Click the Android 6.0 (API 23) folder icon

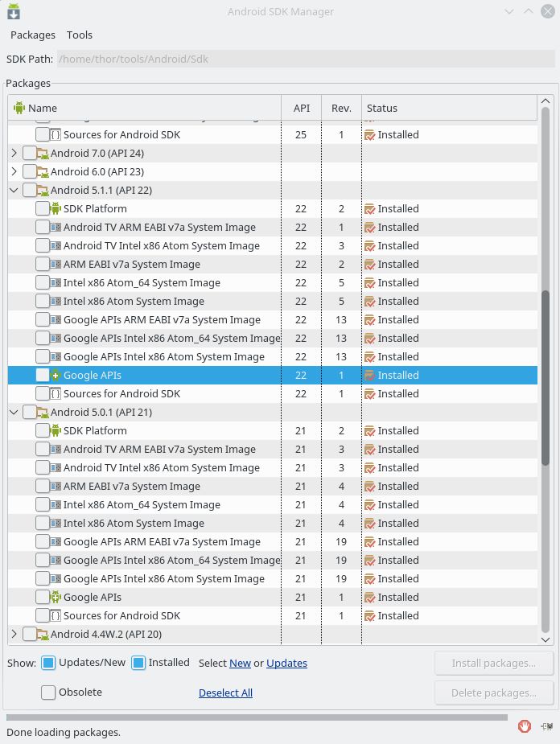(x=43, y=172)
